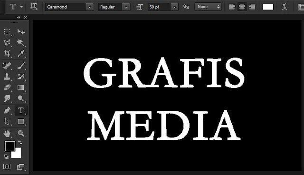Select the Smudge tool
304x175 pixels.
click(7, 98)
